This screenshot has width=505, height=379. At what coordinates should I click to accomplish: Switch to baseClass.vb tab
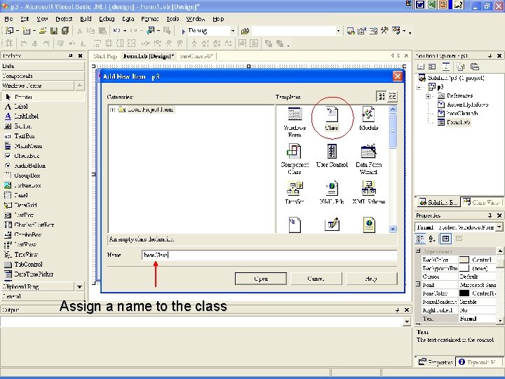click(x=196, y=56)
